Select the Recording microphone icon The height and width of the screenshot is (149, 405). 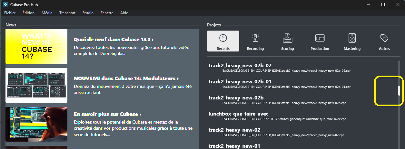pyautogui.click(x=255, y=38)
